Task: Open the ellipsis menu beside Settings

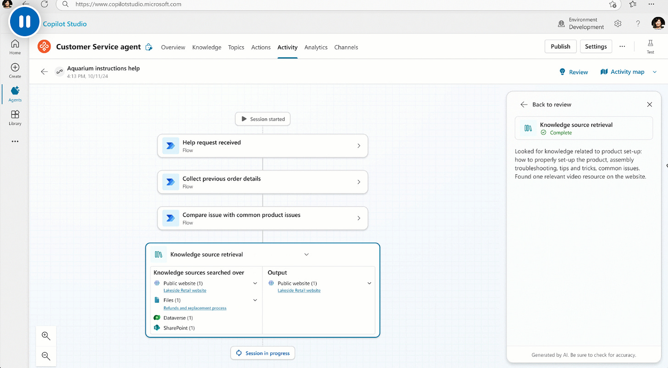Action: tap(622, 46)
